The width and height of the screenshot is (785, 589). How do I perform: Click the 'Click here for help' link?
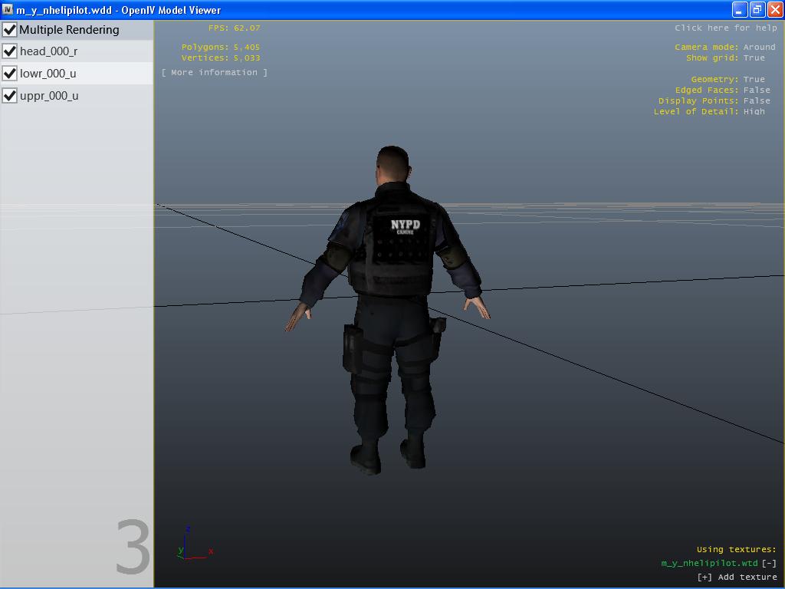point(725,28)
